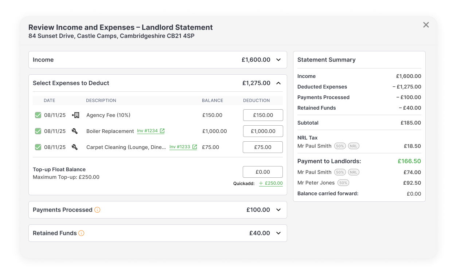Close the Landlord Statement dialog

426,25
